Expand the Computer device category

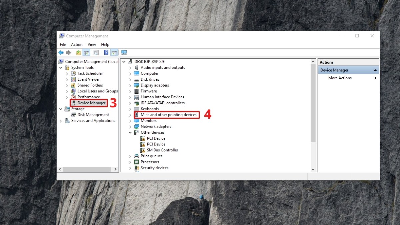pyautogui.click(x=130, y=73)
